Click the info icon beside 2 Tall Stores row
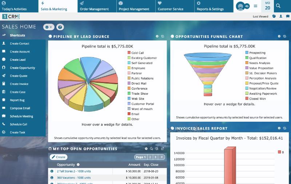Image resolution: width=291 pixels, height=184 pixels. click(52, 171)
